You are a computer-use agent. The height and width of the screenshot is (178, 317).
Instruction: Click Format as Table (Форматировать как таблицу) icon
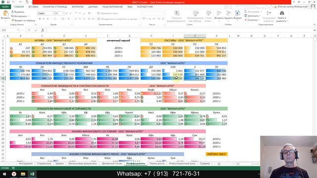196,13
